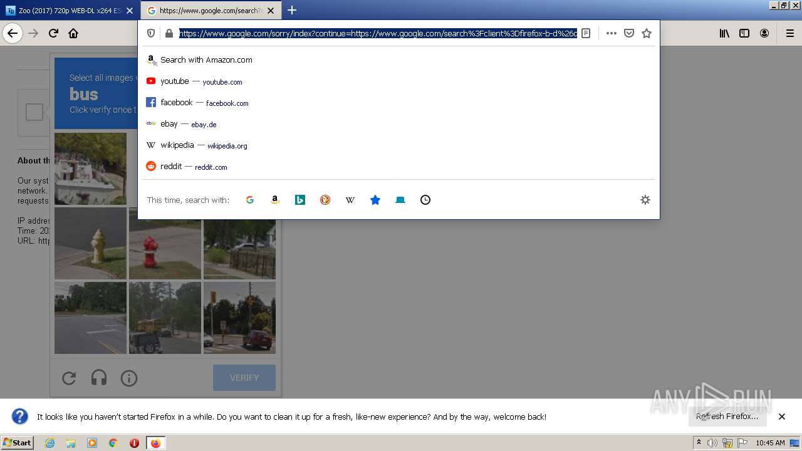Open the Firefox home page

tap(73, 33)
